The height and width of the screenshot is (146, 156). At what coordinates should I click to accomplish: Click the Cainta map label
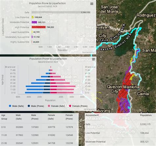coord(143,94)
